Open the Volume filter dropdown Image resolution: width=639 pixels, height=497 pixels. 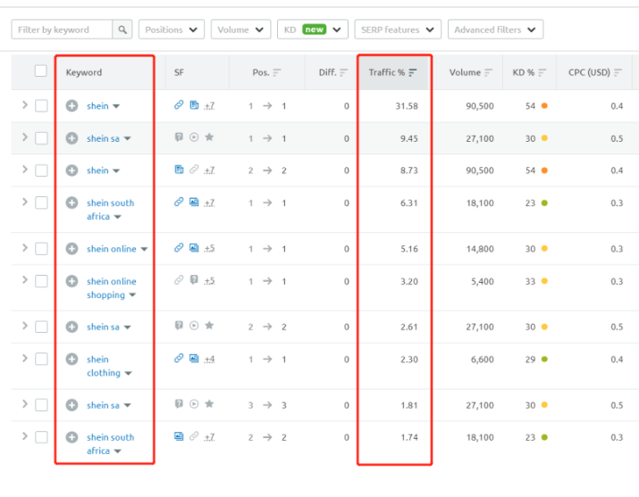[x=240, y=29]
